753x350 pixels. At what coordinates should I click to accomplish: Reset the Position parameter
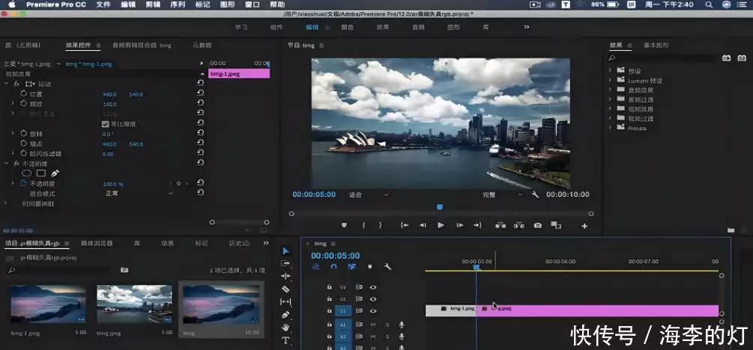(200, 94)
